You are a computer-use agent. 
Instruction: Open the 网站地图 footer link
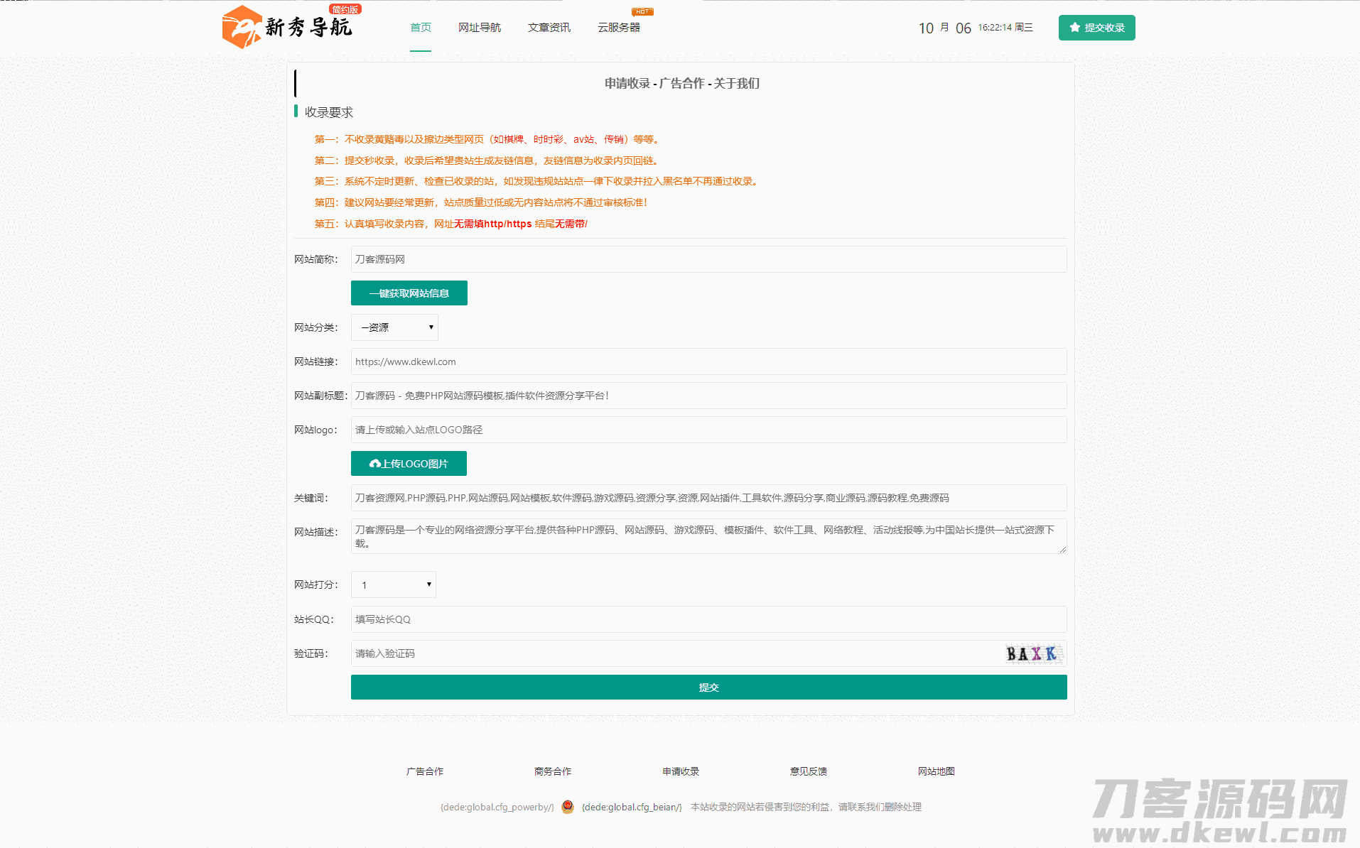click(x=937, y=771)
